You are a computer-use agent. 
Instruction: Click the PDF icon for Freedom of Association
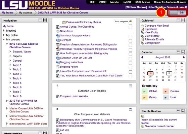click(x=58, y=45)
